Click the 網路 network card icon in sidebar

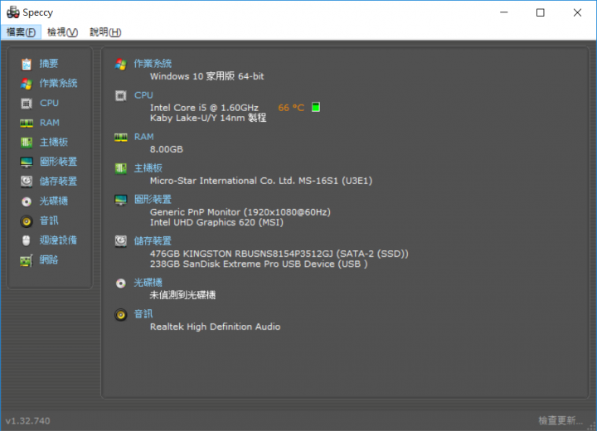[x=27, y=260]
